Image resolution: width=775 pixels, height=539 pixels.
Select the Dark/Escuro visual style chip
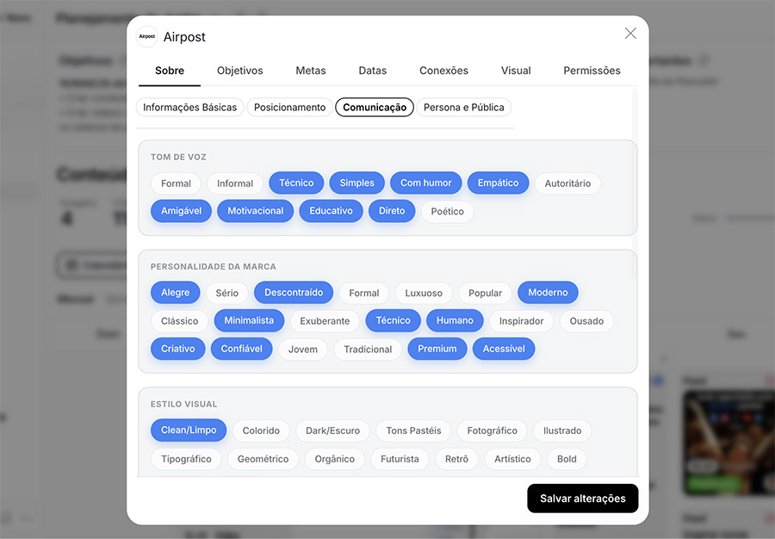tap(332, 431)
